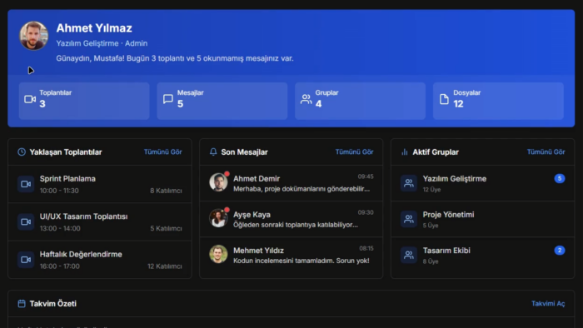Click Tümünü Gör in Yaklaşan Toplantılar
The height and width of the screenshot is (328, 583).
[x=163, y=152]
